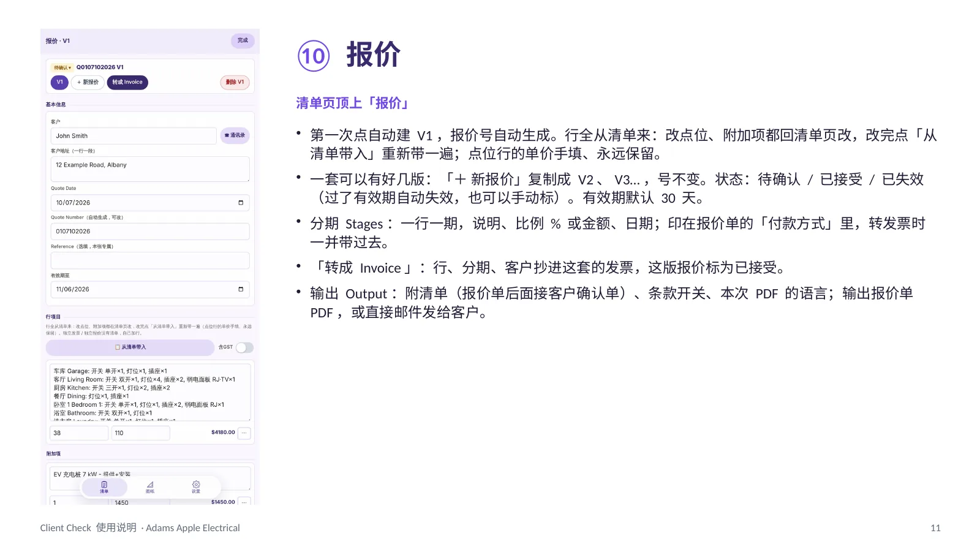Select the V1 version pill
Screen dimensions: 980x552
pyautogui.click(x=59, y=82)
